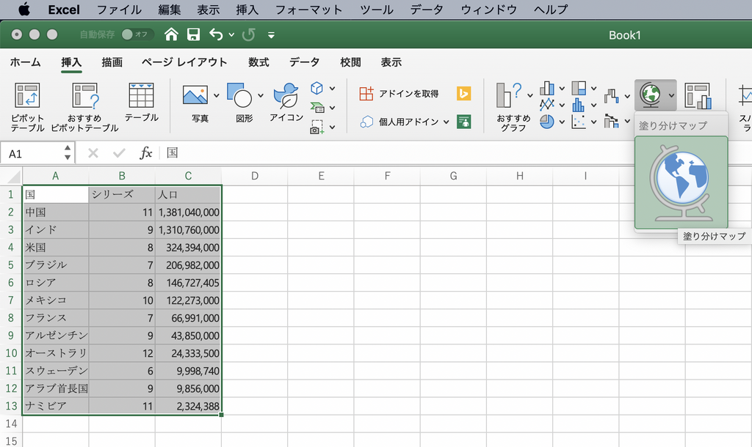Image resolution: width=752 pixels, height=447 pixels.
Task: Click the Recommended PivotTables icon
Action: click(84, 97)
